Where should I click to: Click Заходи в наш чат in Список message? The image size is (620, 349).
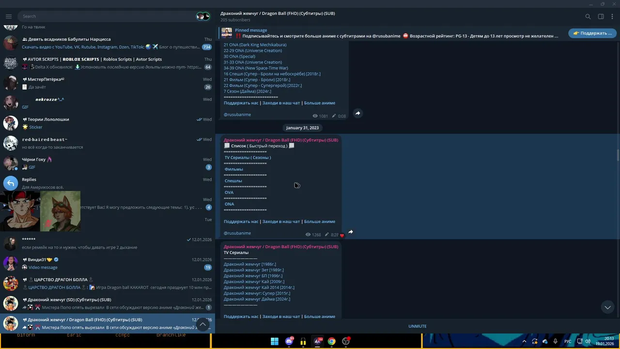click(281, 222)
